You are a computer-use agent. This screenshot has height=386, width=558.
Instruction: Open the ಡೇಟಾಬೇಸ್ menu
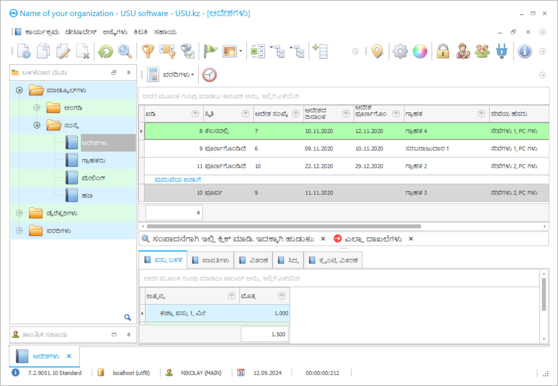click(x=81, y=32)
